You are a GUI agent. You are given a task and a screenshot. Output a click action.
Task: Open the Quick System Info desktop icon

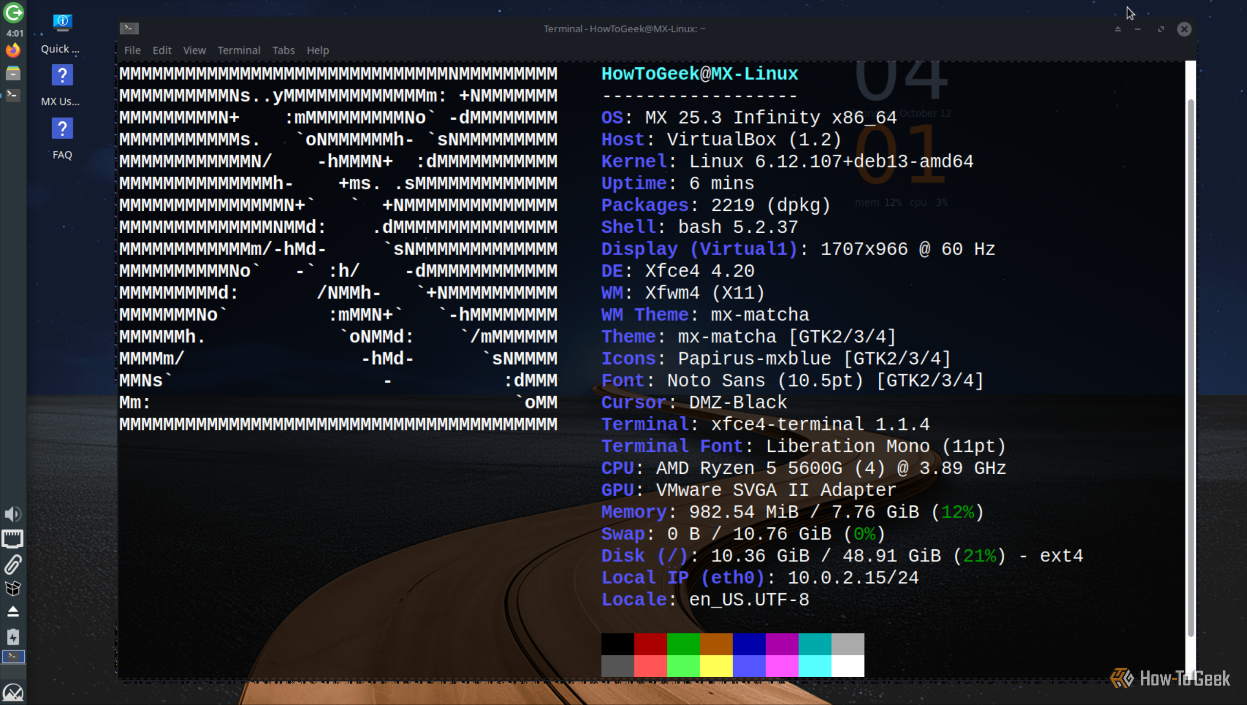62,34
